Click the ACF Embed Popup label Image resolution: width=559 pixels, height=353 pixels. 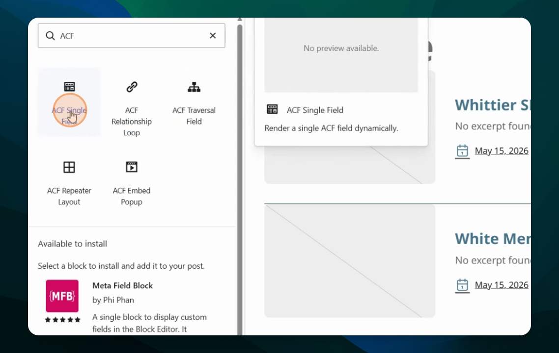pyautogui.click(x=132, y=196)
